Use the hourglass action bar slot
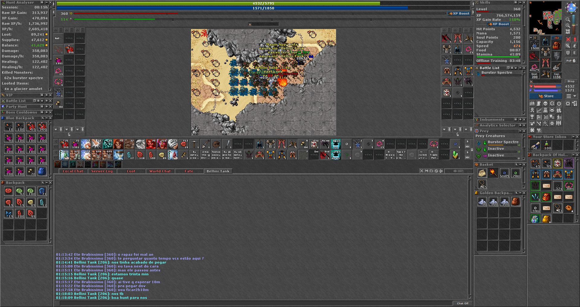The height and width of the screenshot is (307, 580). point(118,155)
